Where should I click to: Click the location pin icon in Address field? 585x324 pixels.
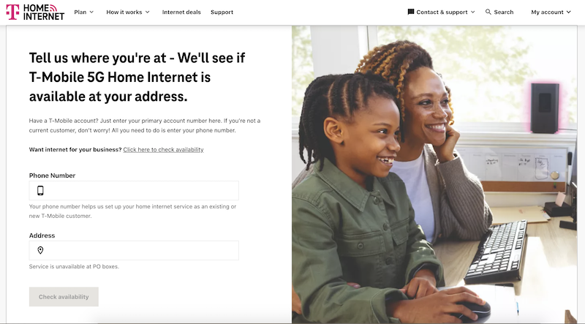tap(40, 250)
